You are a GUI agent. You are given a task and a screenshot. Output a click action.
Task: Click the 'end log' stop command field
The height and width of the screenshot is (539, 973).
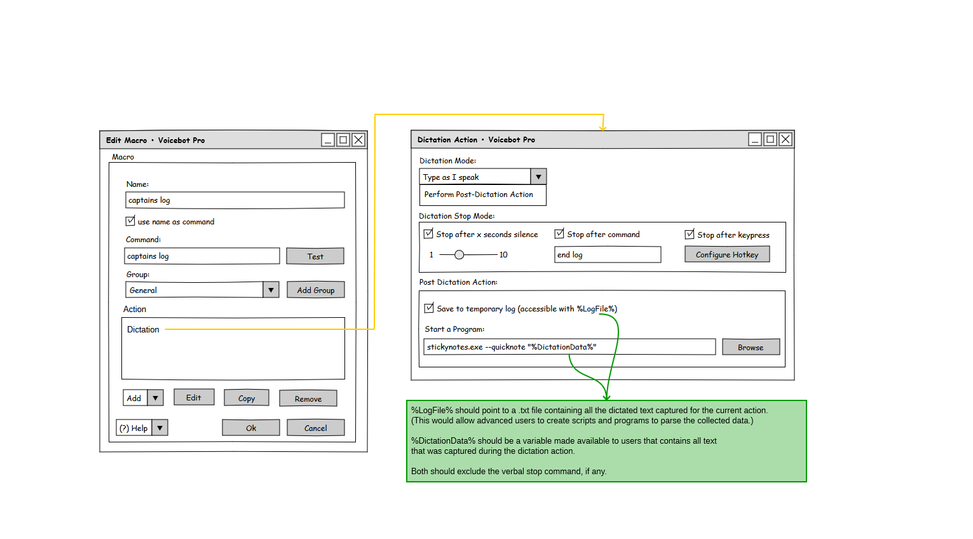coord(607,255)
